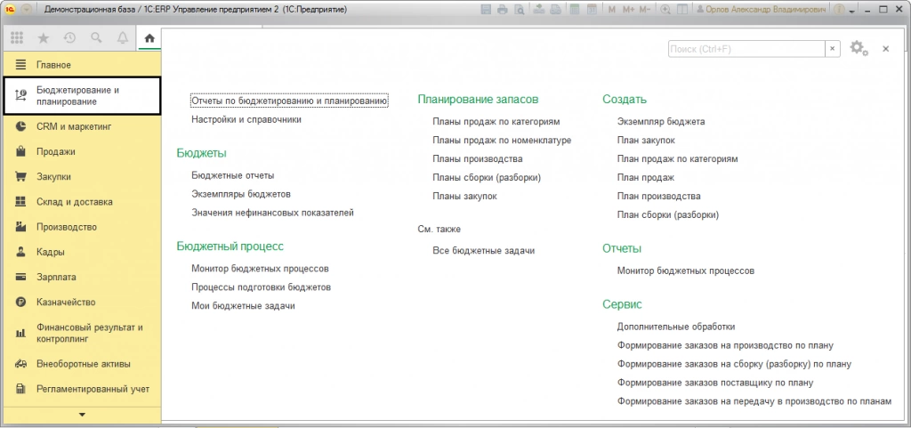
Task: Click the Поиск (Ctrl+F) search field
Action: tap(746, 49)
